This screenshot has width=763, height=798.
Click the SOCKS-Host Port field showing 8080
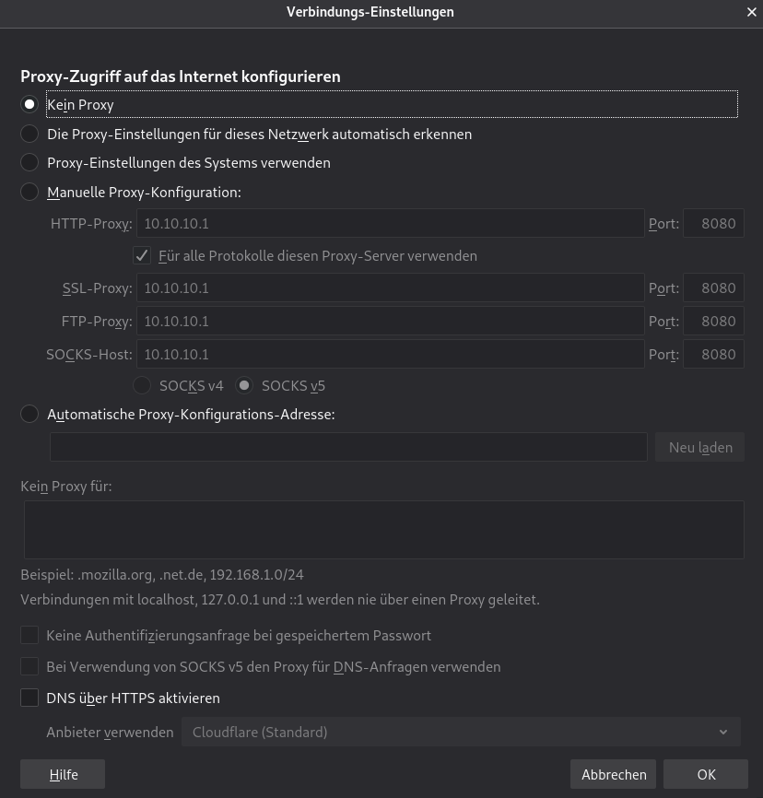point(713,354)
